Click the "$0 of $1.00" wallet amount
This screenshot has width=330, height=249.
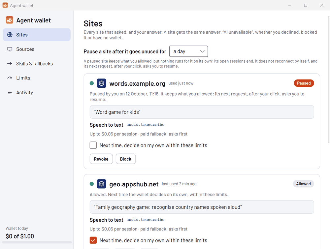20,236
